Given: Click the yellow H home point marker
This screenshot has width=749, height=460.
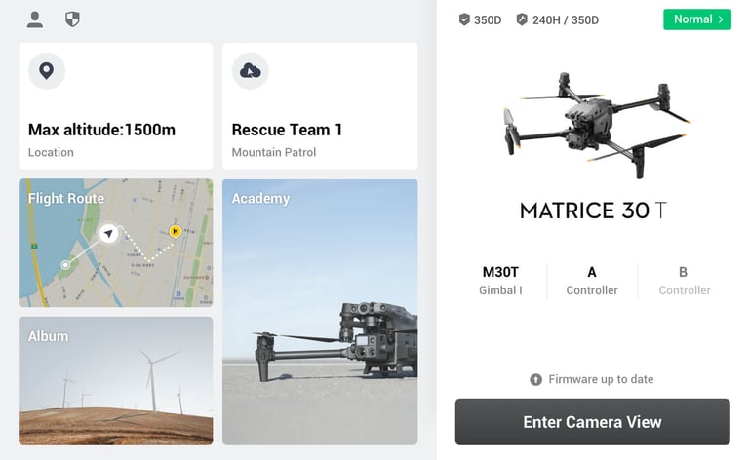Looking at the screenshot, I should click(x=176, y=231).
